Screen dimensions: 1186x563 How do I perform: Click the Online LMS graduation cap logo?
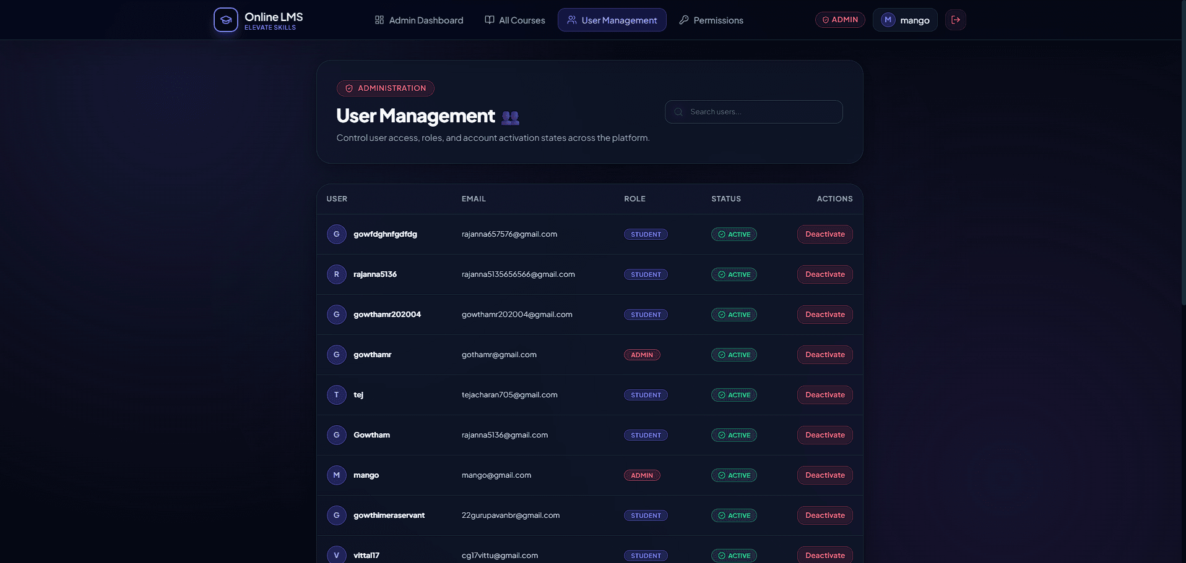[226, 20]
